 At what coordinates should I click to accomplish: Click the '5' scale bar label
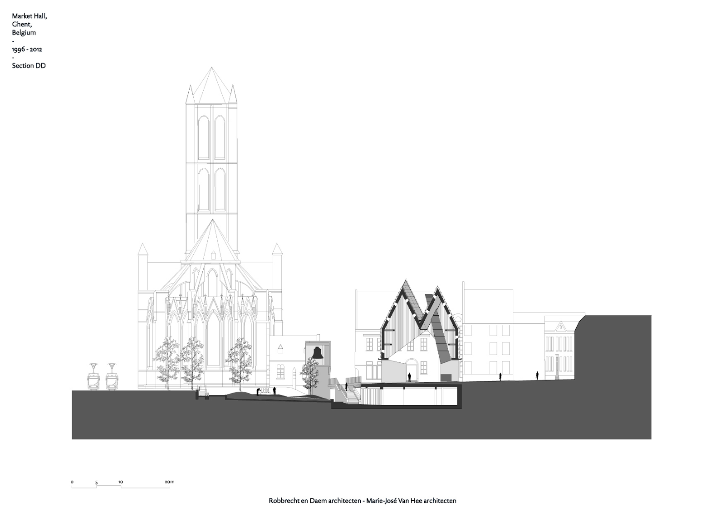click(x=96, y=482)
